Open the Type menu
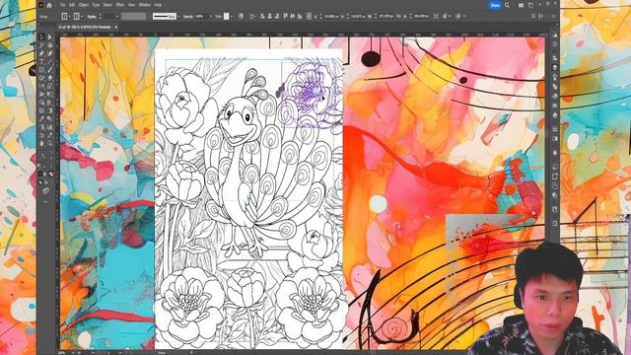Viewport: 631px width, 355px height. (x=96, y=5)
